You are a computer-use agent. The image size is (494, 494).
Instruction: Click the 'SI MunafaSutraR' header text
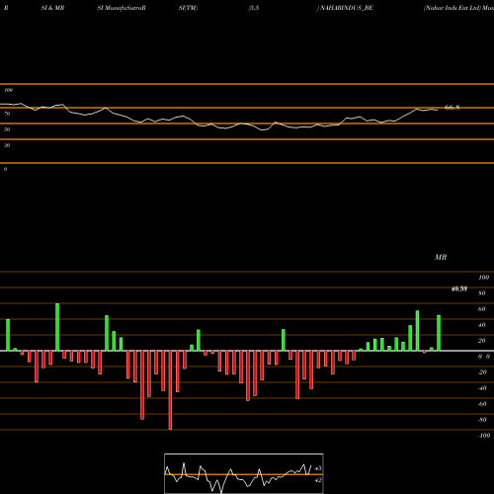[122, 8]
